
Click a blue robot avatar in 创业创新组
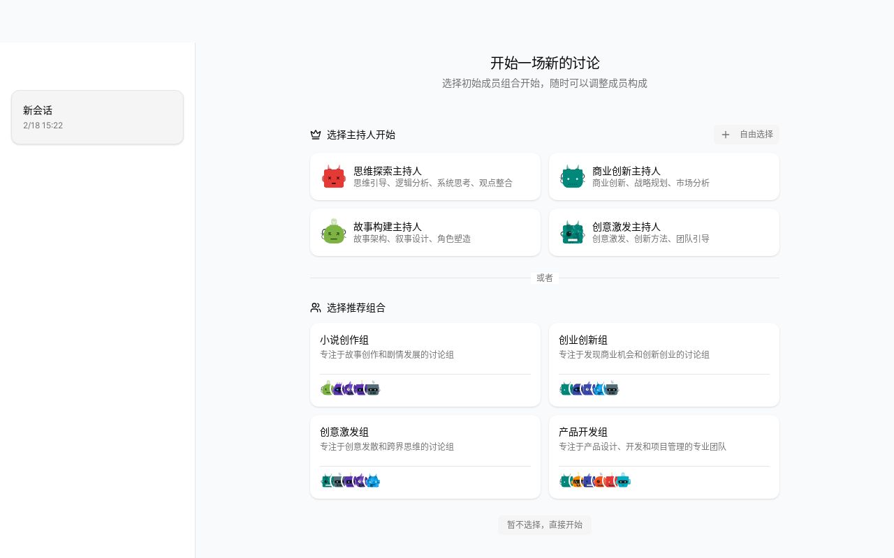(597, 389)
